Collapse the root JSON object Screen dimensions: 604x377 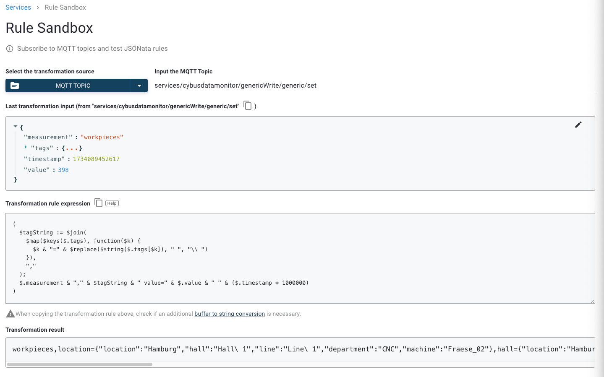(x=16, y=126)
